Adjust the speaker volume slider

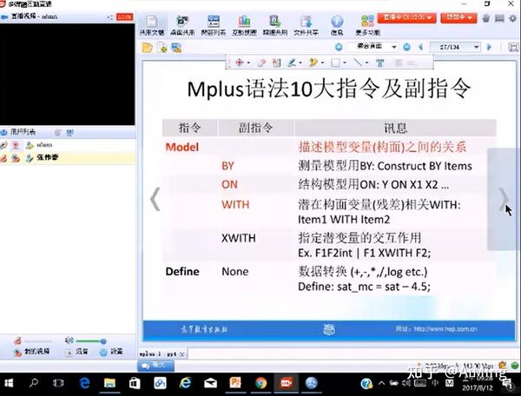[x=89, y=341]
